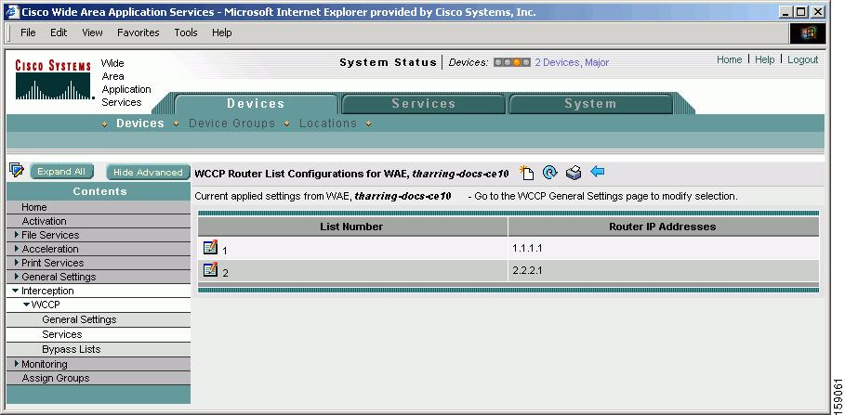Viewport: 845px width, 415px height.
Task: Edit router list 2 via its icon
Action: [x=210, y=269]
